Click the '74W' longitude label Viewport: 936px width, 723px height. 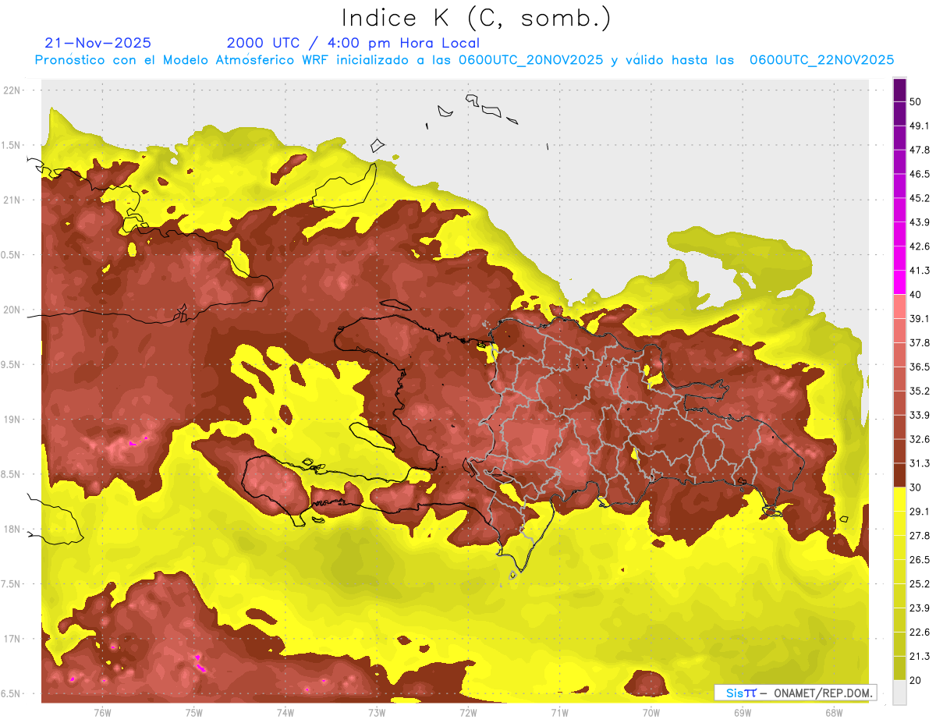tap(285, 713)
